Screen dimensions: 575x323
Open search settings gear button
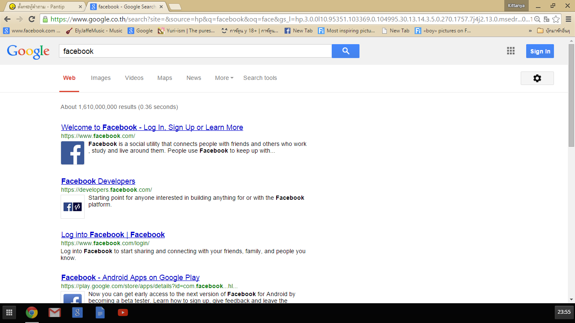537,78
